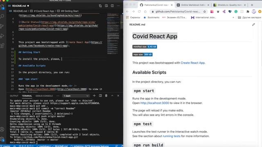
Task: Open http://localhost:3000 link on GitHub
Action: pyautogui.click(x=155, y=103)
